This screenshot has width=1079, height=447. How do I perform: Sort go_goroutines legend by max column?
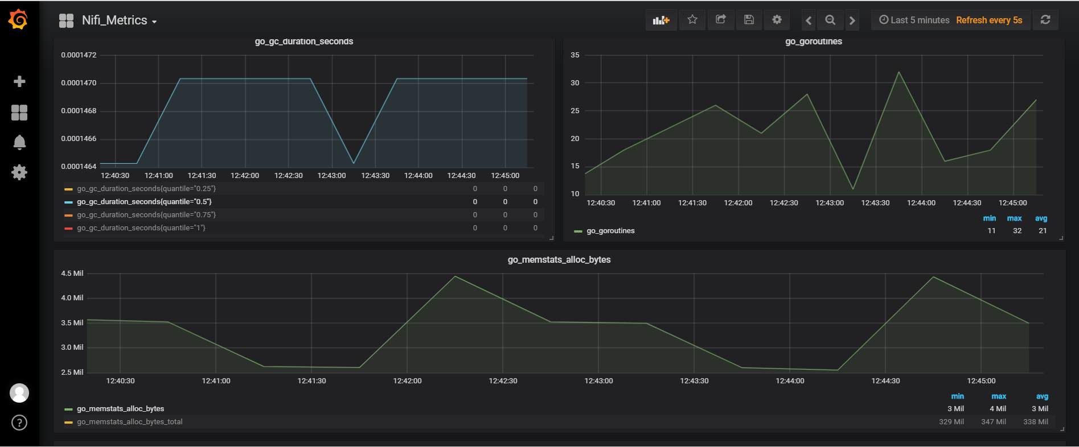[x=1014, y=218]
